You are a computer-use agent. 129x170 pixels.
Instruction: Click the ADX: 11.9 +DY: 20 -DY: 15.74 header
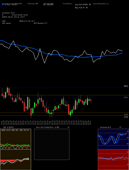(15, 130)
